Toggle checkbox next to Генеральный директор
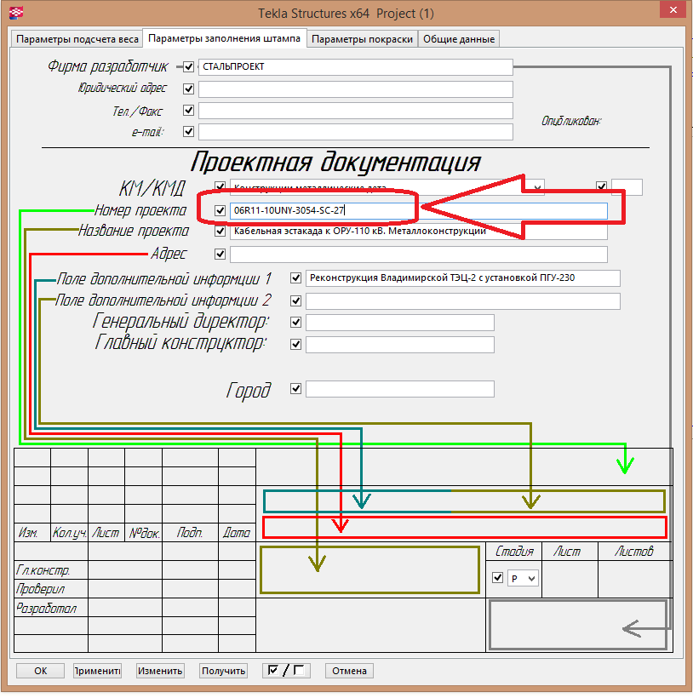The image size is (693, 698). pyautogui.click(x=295, y=323)
